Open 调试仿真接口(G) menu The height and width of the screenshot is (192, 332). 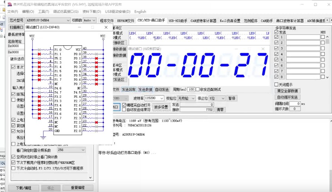[x=66, y=12]
